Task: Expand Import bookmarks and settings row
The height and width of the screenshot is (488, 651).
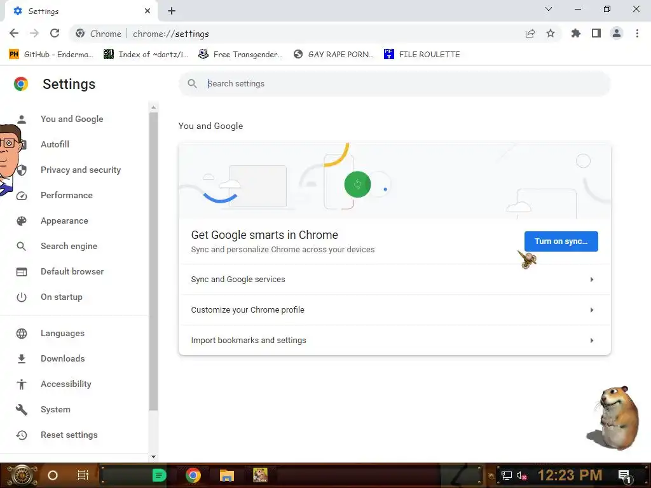Action: click(394, 341)
